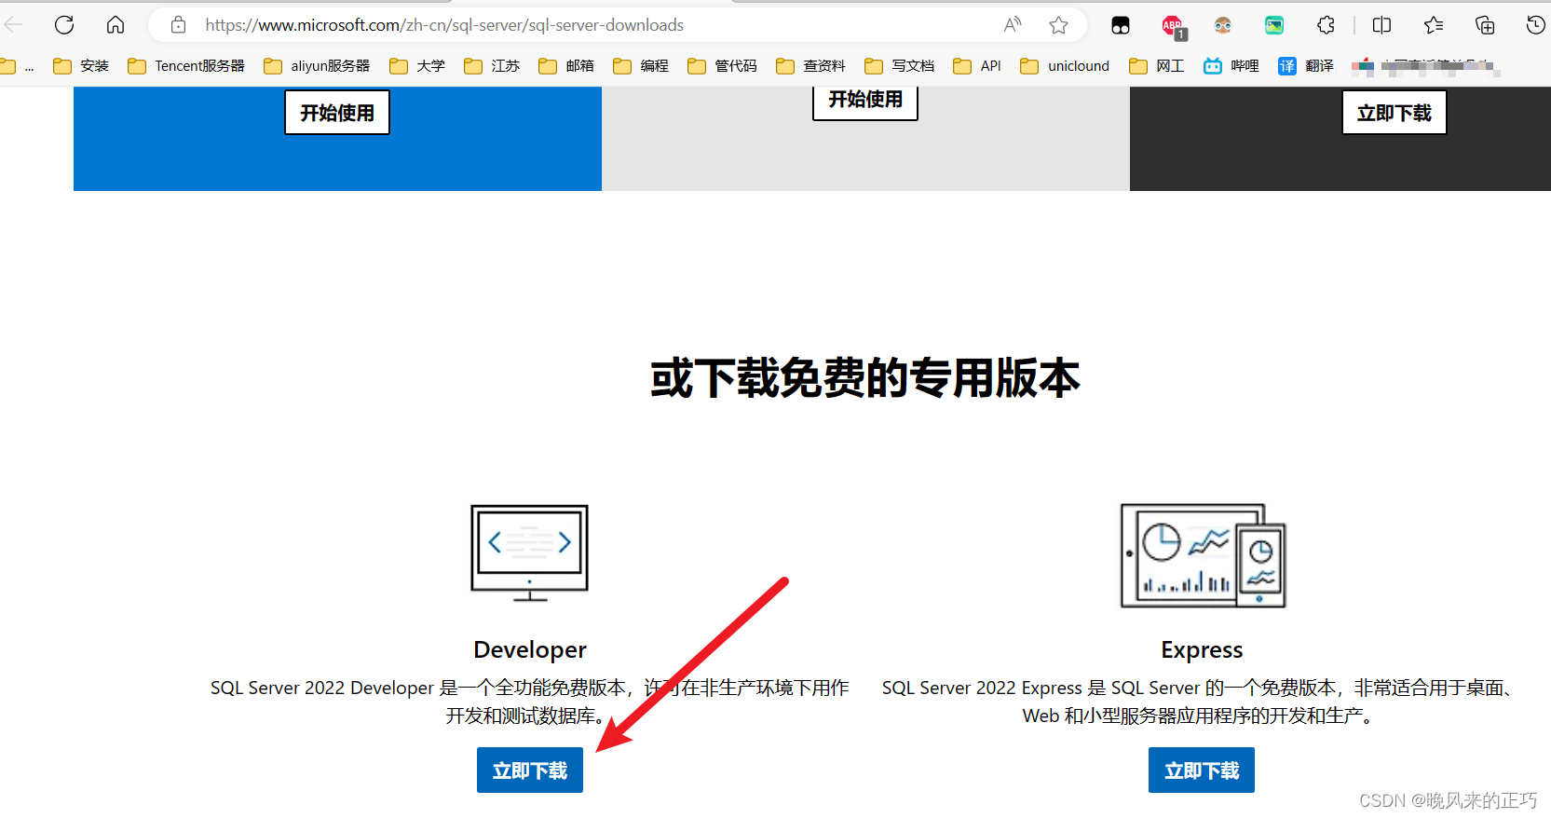Open the 邮箱 bookmarks folder
This screenshot has height=818, width=1551.
(566, 66)
